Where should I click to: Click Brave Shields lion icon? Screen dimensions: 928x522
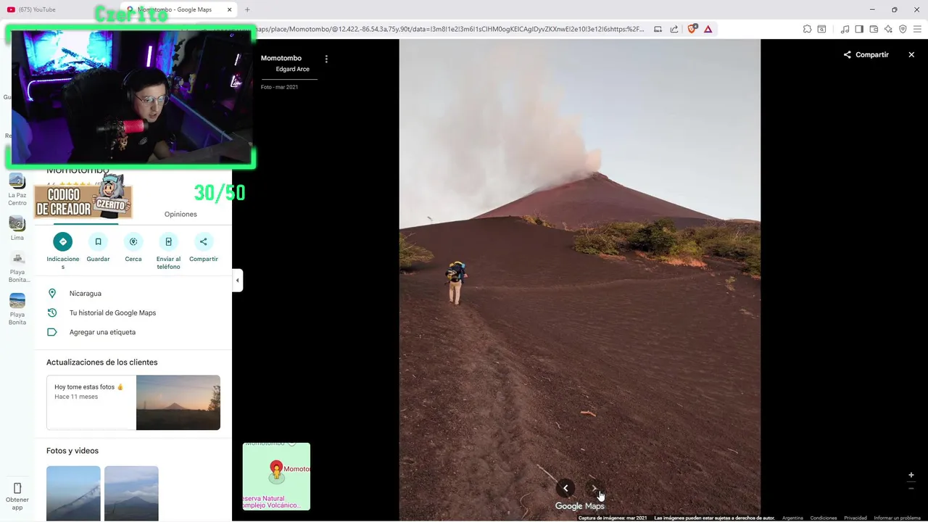click(x=692, y=29)
